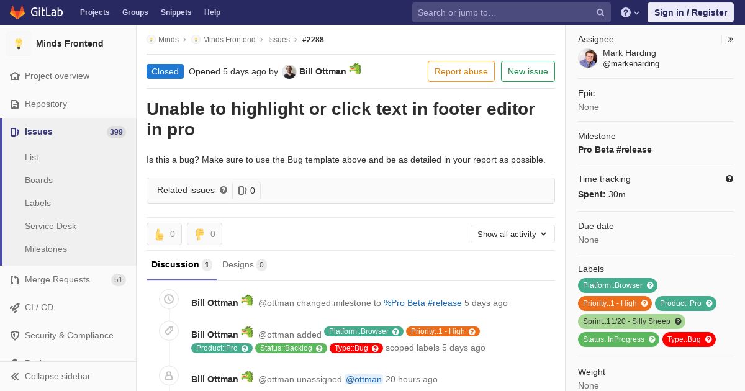The image size is (745, 391).
Task: Open the Boards sidebar link
Action: click(38, 181)
